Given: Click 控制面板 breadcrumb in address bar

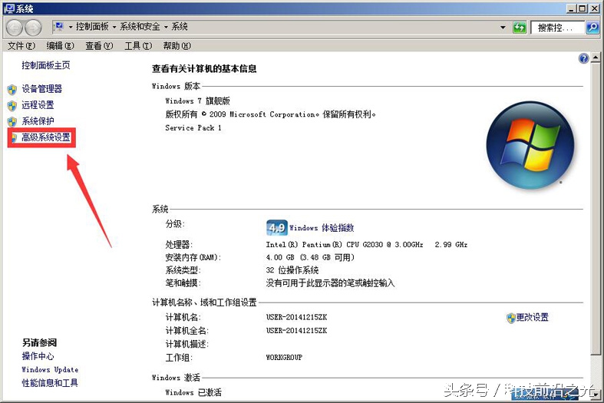Looking at the screenshot, I should (92, 27).
